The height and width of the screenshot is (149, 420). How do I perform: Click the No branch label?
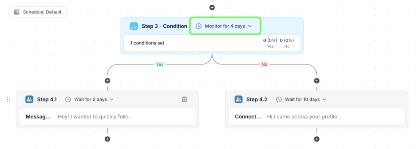(x=264, y=64)
